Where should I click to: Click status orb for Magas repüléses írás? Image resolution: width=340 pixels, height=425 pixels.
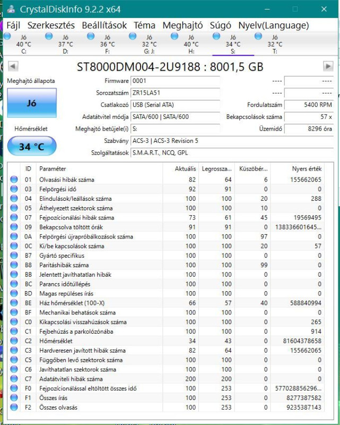click(14, 293)
